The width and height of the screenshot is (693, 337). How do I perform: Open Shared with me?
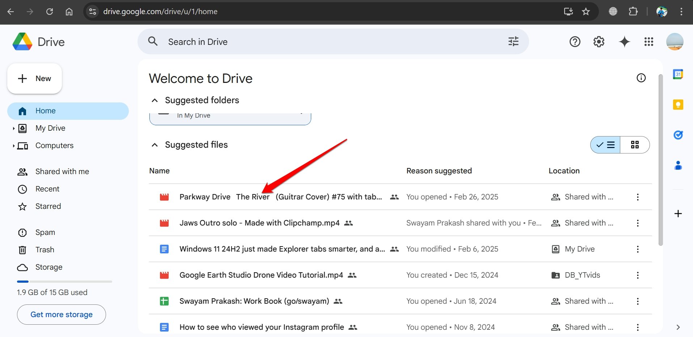[62, 172]
